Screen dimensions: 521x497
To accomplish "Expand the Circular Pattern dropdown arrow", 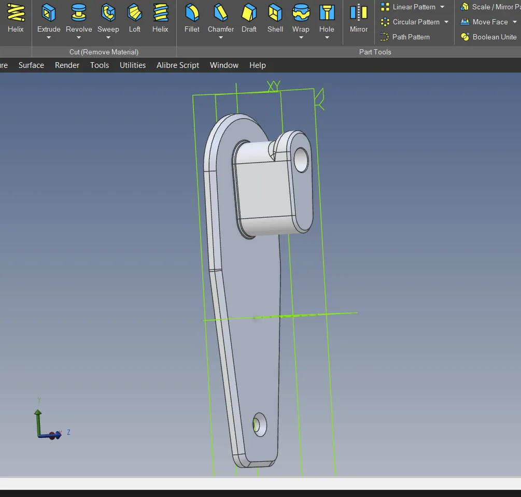I will click(446, 22).
